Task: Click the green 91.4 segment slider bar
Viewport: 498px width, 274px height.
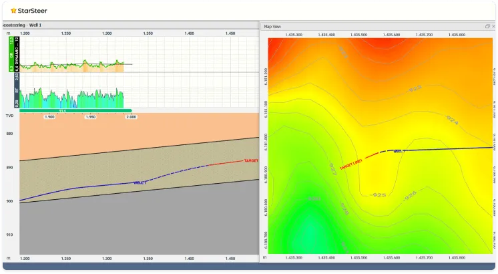Action: coord(75,111)
